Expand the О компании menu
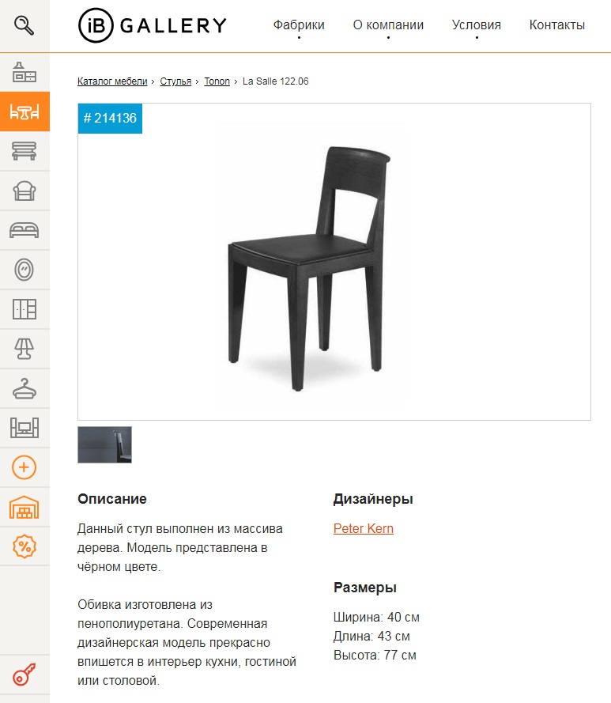The height and width of the screenshot is (703, 611). (388, 25)
